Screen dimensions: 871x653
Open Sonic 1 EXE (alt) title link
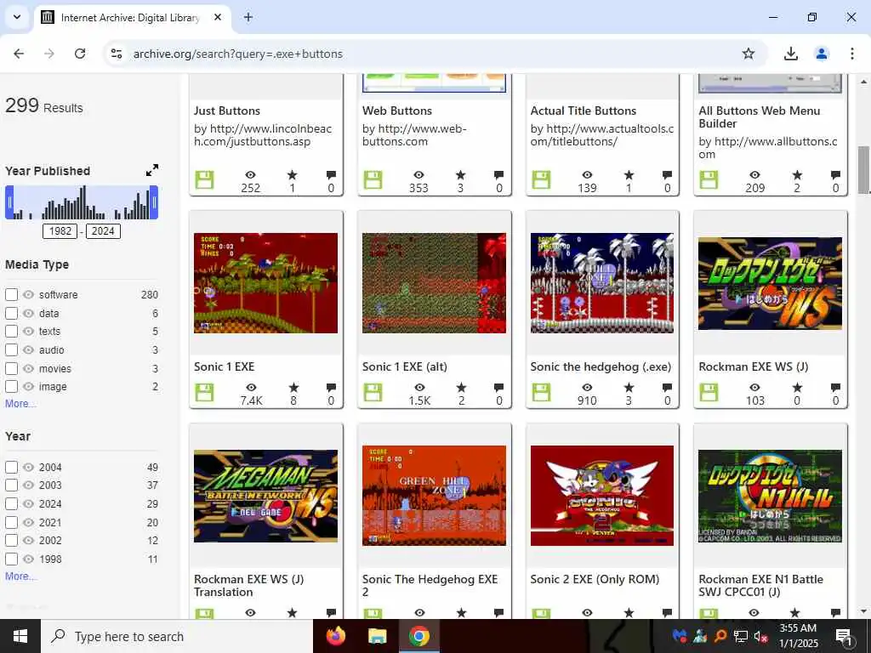pos(404,366)
